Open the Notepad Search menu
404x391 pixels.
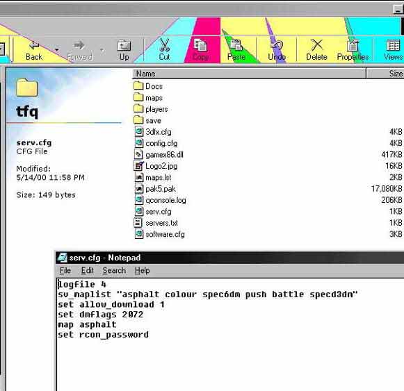114,270
